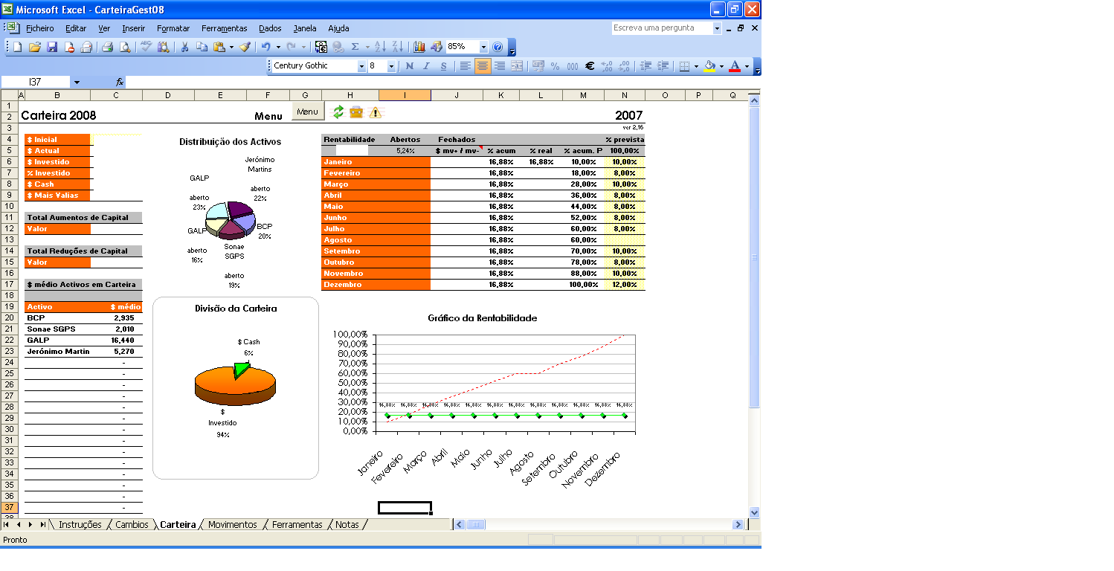Apply Percent style icon

point(555,66)
